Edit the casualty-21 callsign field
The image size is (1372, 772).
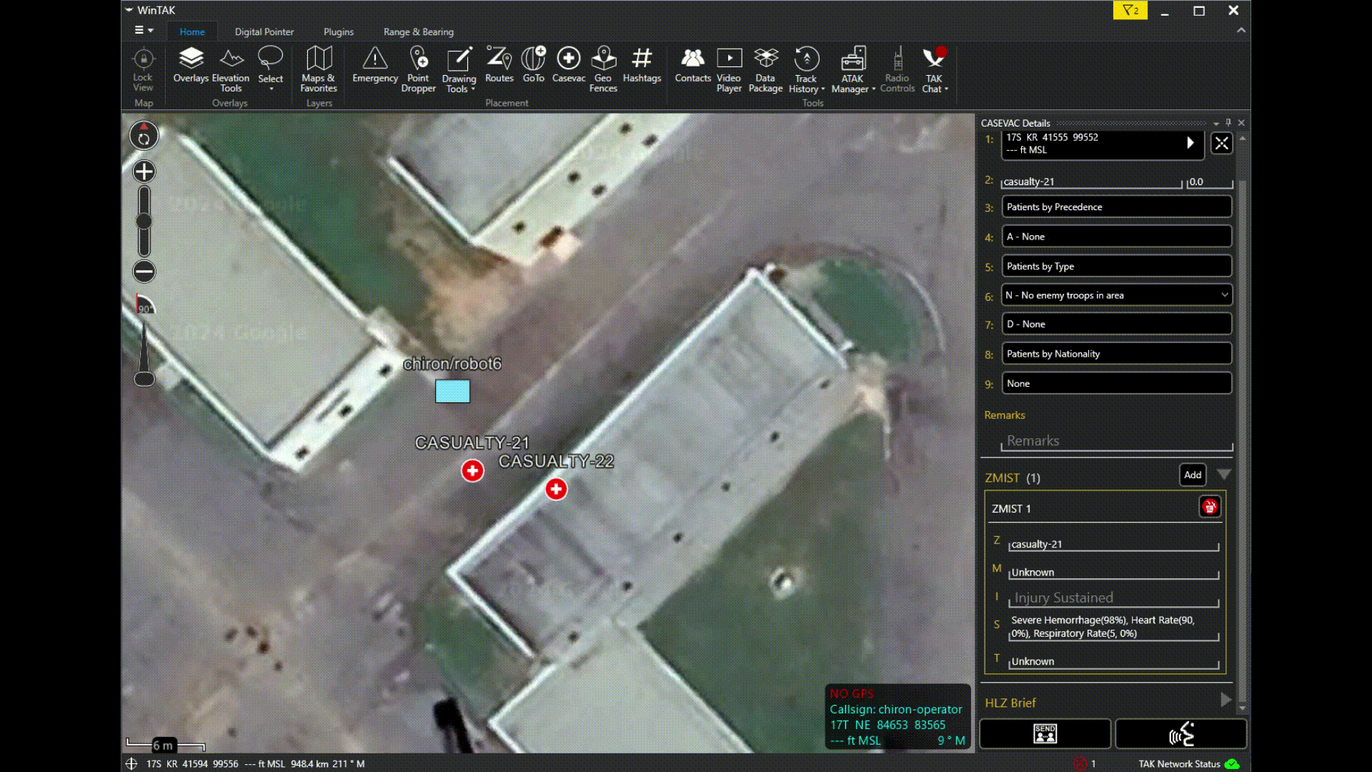coord(1091,182)
